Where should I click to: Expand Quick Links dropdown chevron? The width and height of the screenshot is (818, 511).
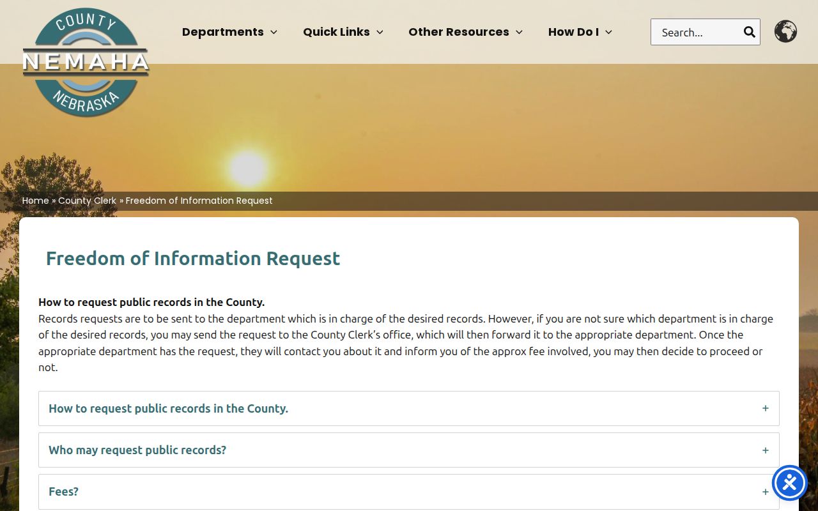380,32
